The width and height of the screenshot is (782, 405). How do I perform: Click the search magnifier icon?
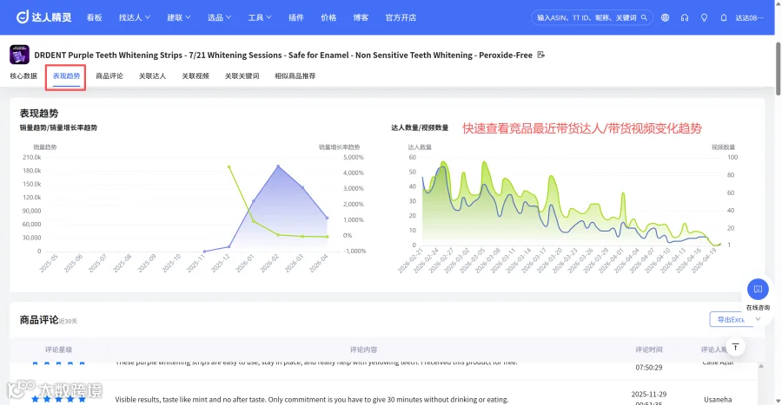click(x=644, y=17)
